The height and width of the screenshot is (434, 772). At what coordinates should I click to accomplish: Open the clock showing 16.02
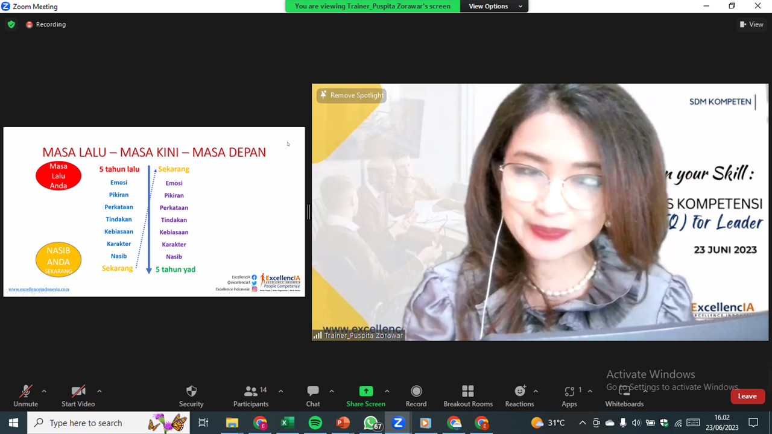pyautogui.click(x=721, y=423)
